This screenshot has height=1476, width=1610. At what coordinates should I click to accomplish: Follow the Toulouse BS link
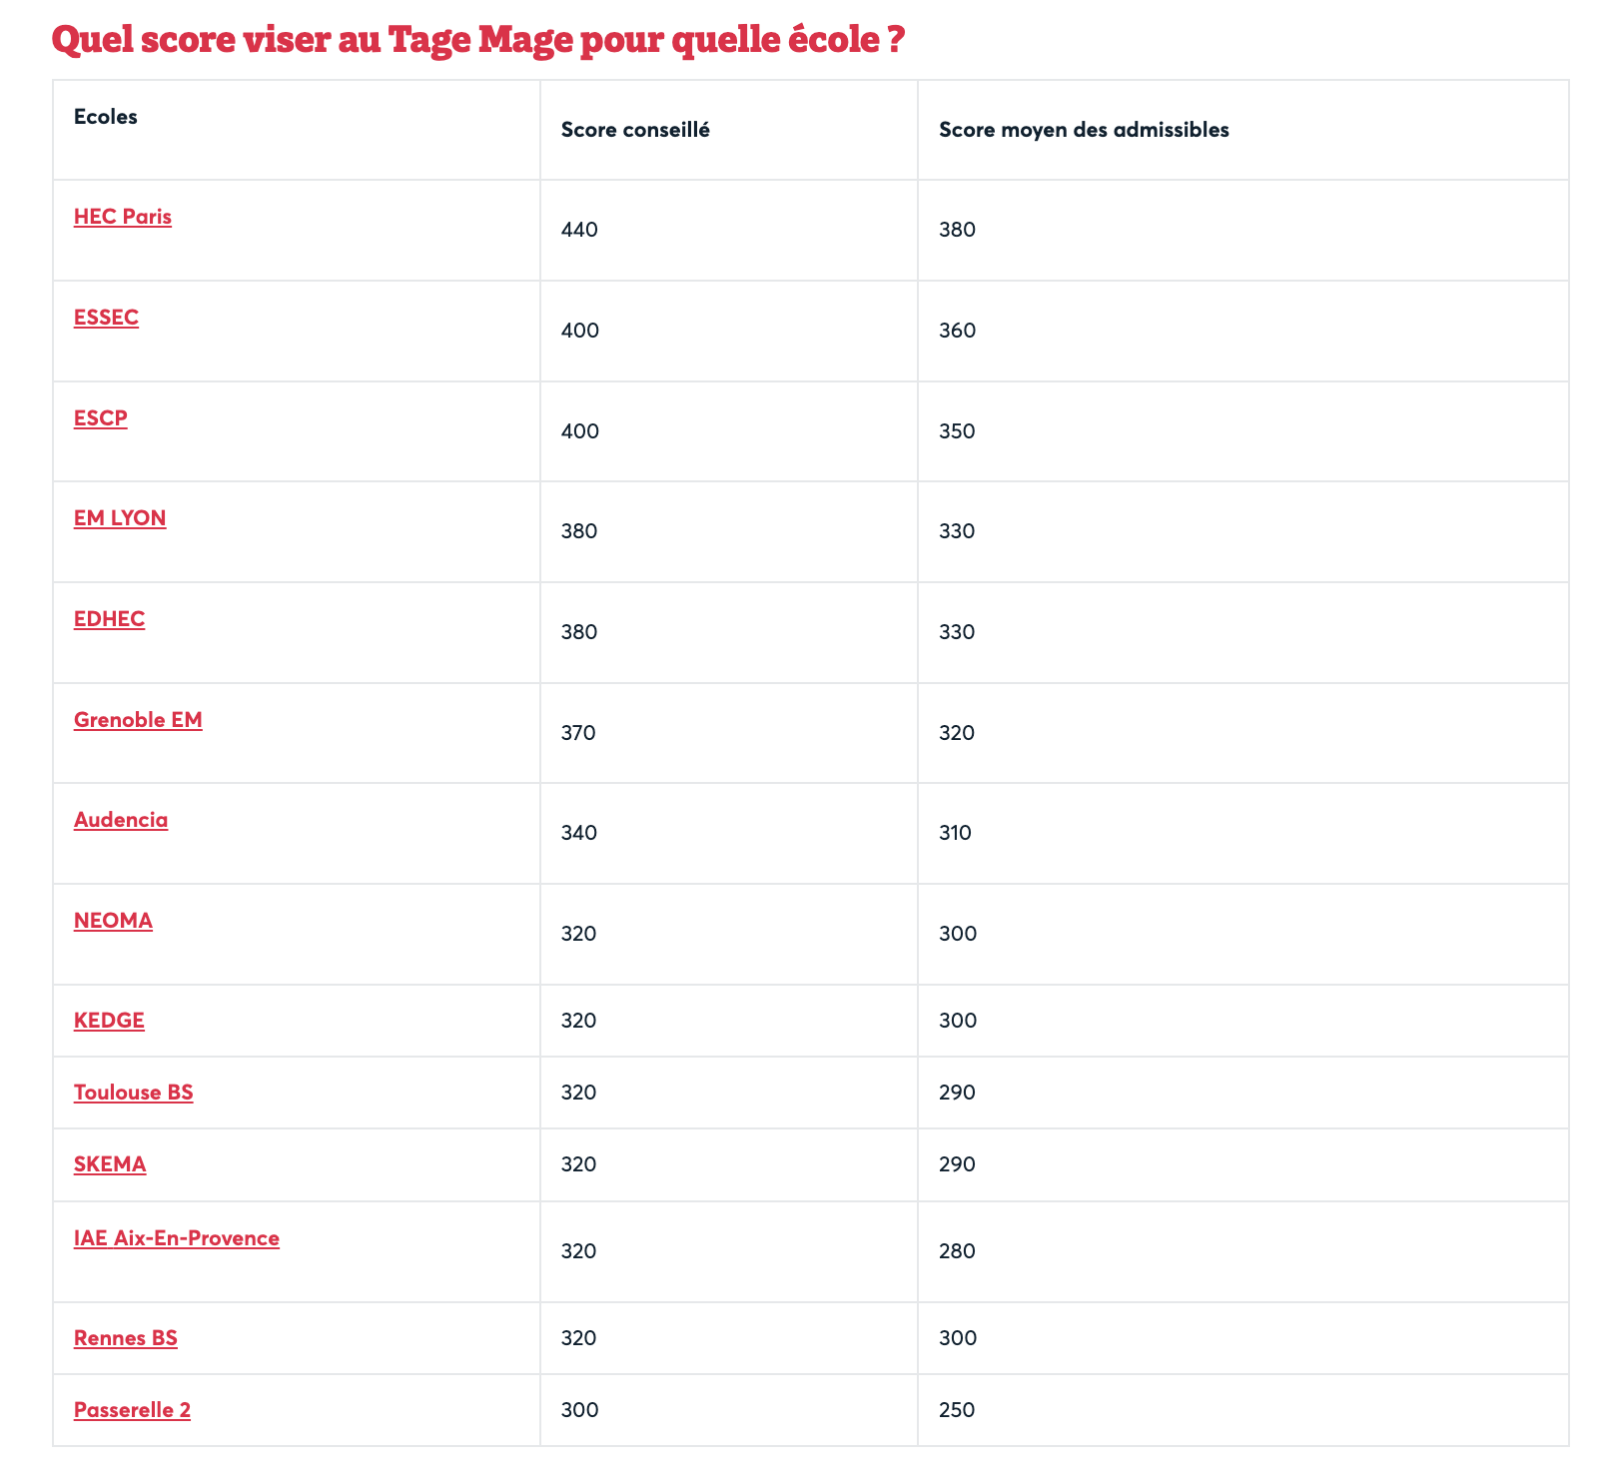click(133, 1093)
